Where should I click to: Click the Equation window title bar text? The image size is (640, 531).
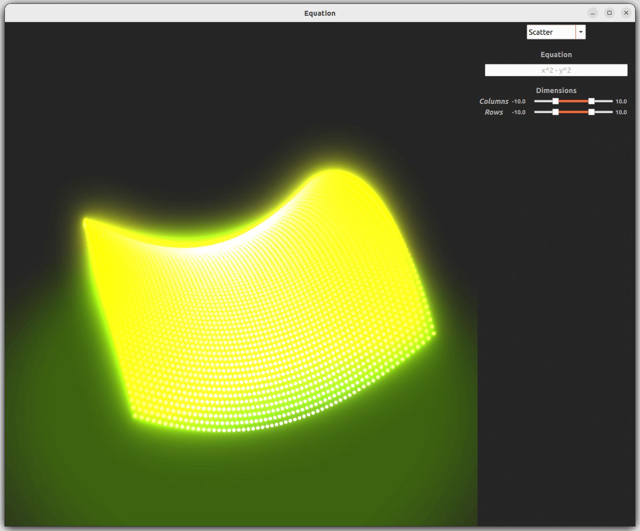pyautogui.click(x=320, y=13)
